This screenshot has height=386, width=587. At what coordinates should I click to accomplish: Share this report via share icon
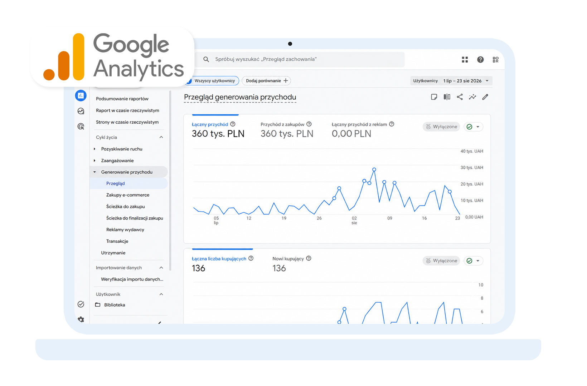pos(460,97)
